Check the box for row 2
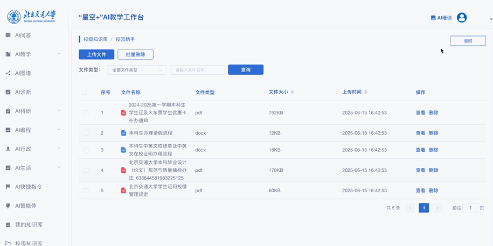Screen dimensions: 493x246 click(86, 133)
